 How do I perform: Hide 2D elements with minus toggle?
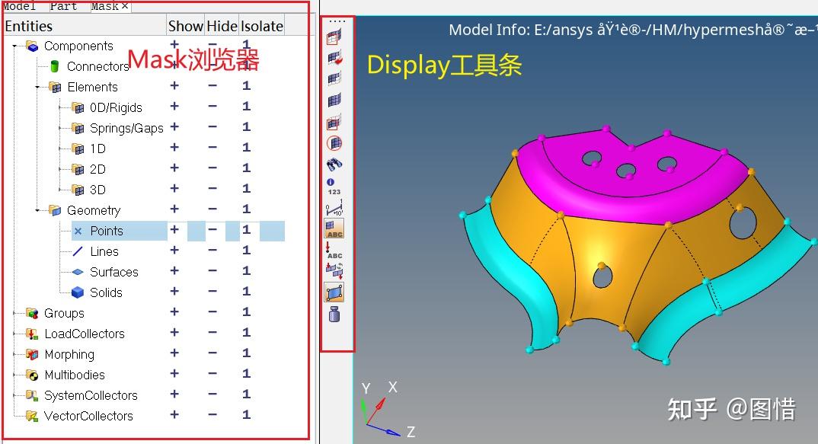pos(212,168)
